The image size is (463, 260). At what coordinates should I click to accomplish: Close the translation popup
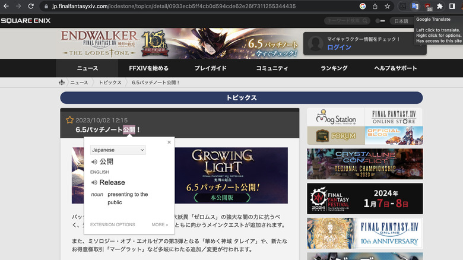[169, 142]
